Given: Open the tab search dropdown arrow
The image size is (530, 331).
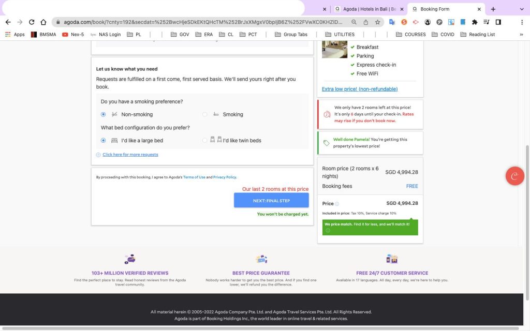Looking at the screenshot, I should coord(522,9).
